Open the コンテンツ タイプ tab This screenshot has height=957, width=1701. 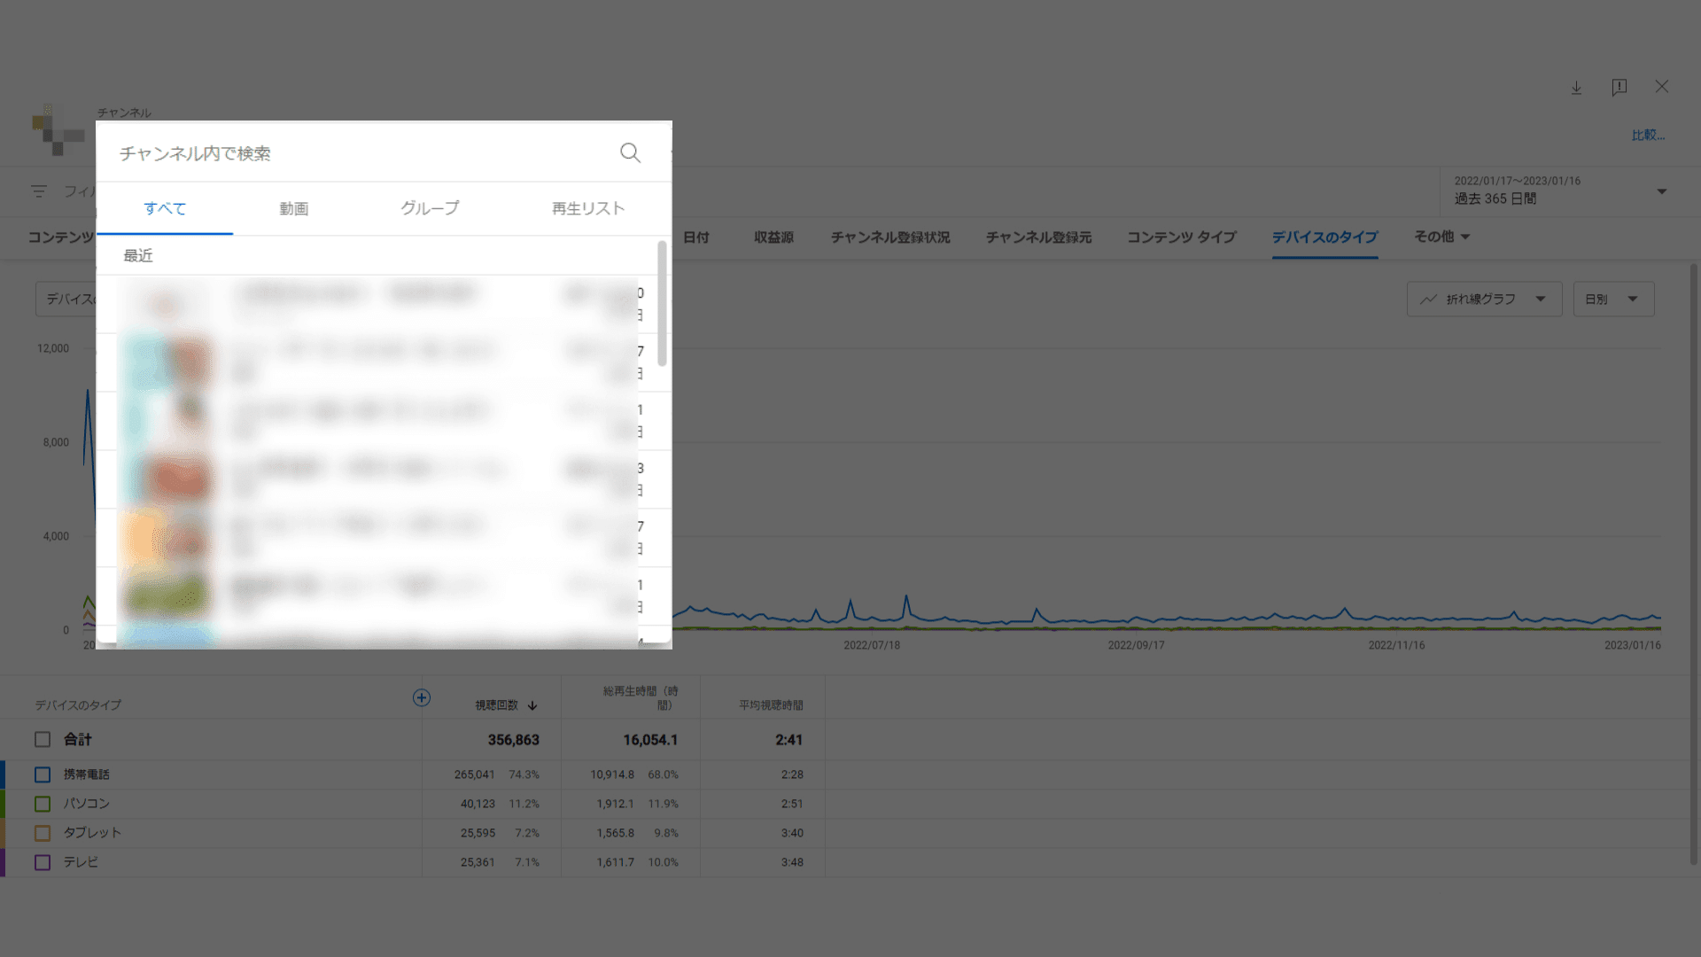pos(1181,237)
